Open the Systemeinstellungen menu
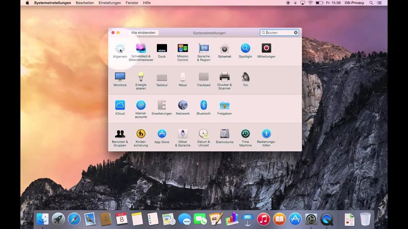The image size is (408, 229). coord(53,3)
